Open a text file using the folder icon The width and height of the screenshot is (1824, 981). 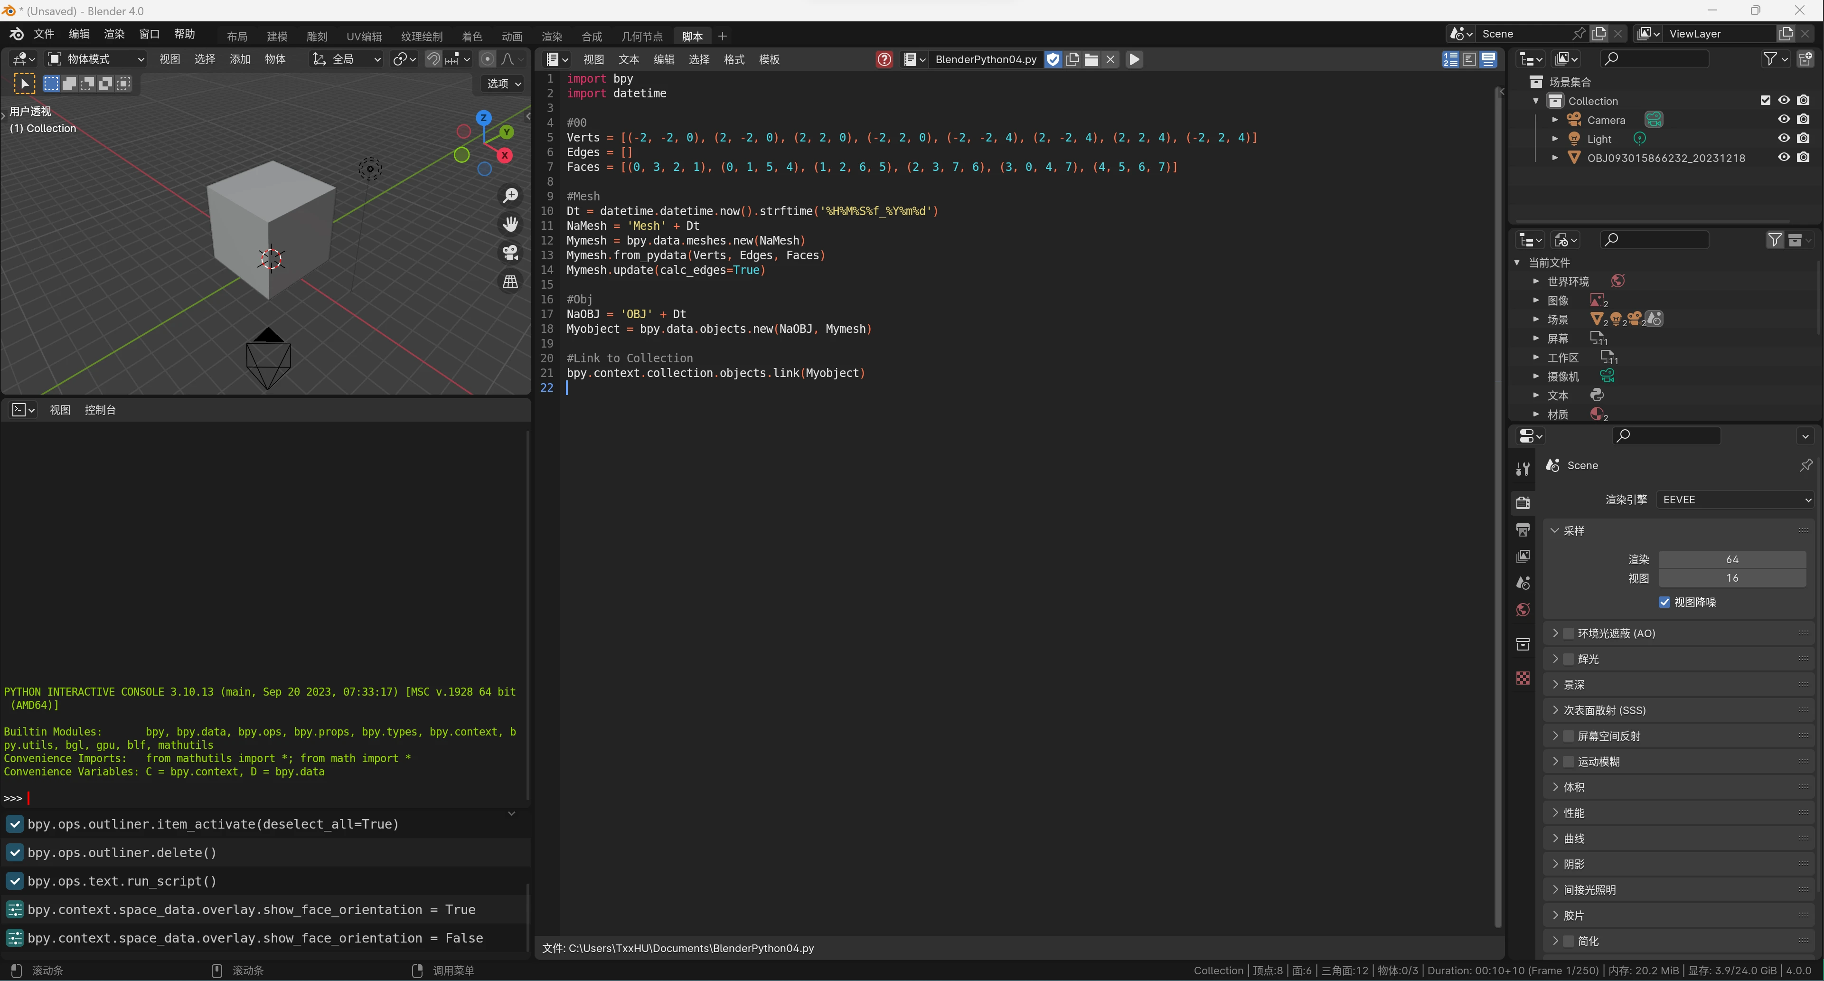(x=1091, y=59)
